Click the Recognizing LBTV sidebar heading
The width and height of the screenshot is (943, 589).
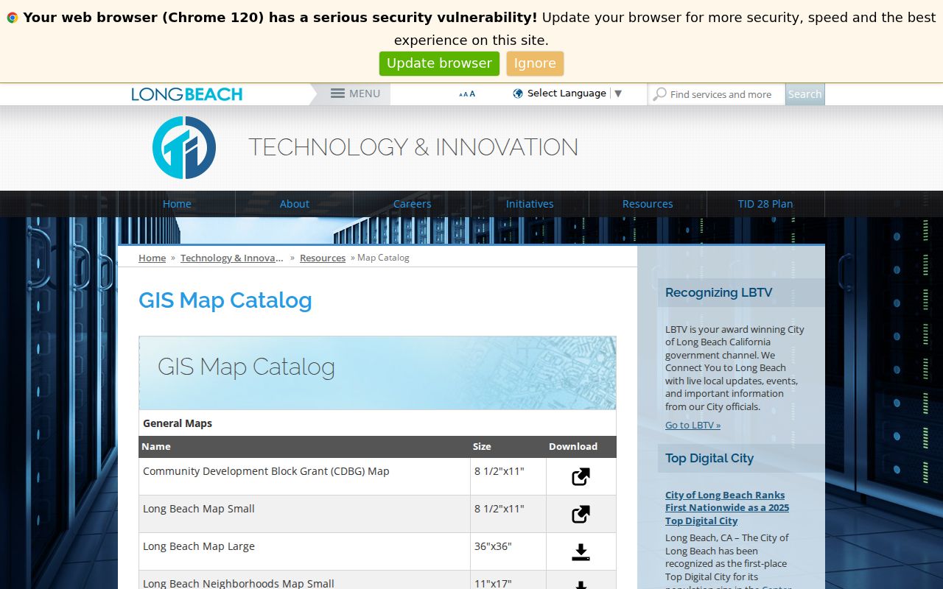click(x=718, y=292)
